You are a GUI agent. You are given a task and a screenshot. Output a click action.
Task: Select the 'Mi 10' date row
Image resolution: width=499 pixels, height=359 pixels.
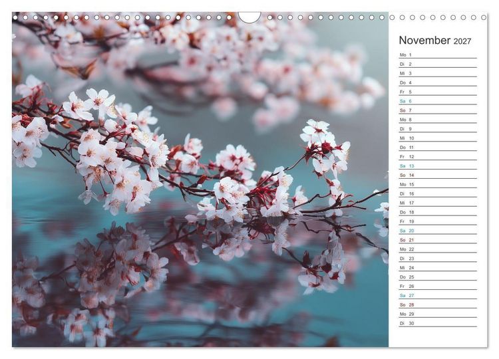(x=438, y=138)
